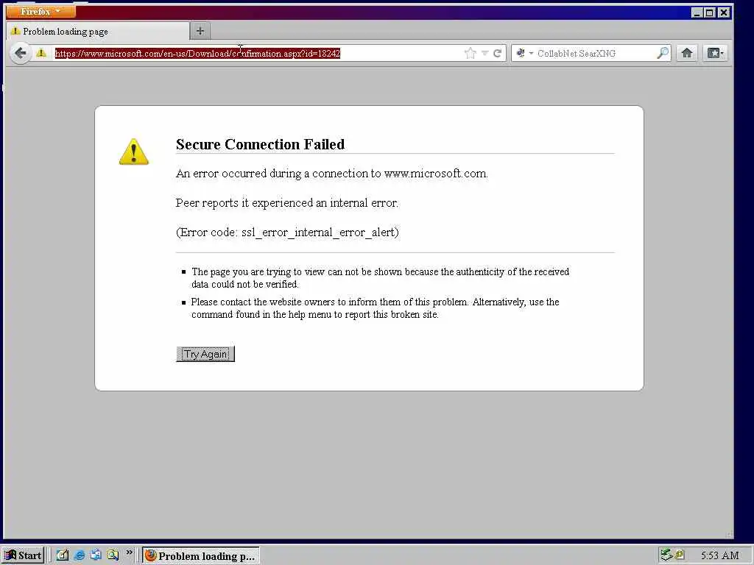This screenshot has height=565, width=754.
Task: Click the yellow warning triangle on error page
Action: pos(134,152)
